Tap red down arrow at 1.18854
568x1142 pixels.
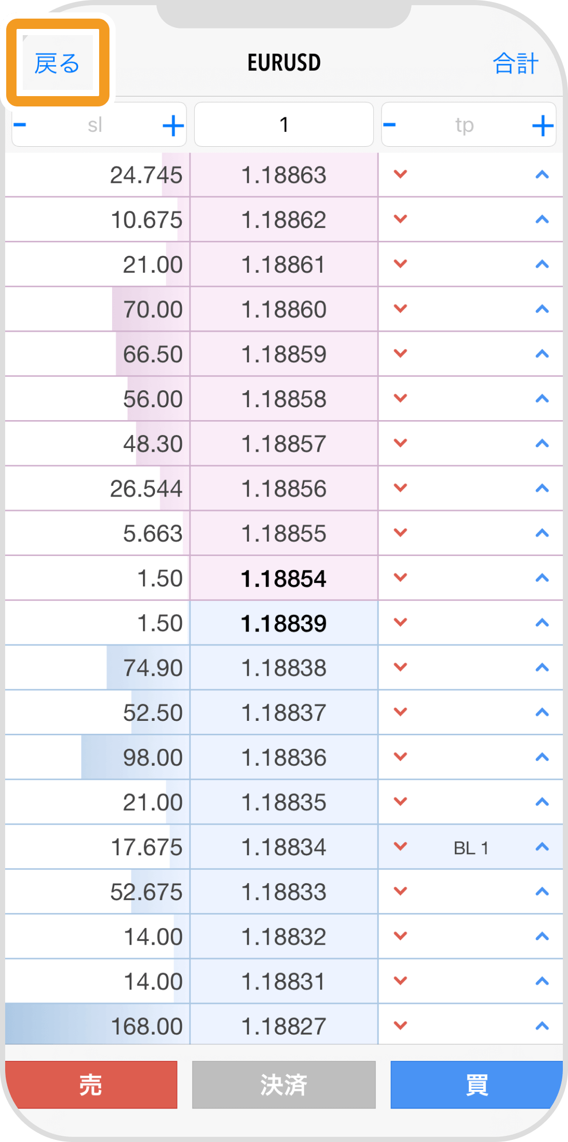(x=401, y=577)
